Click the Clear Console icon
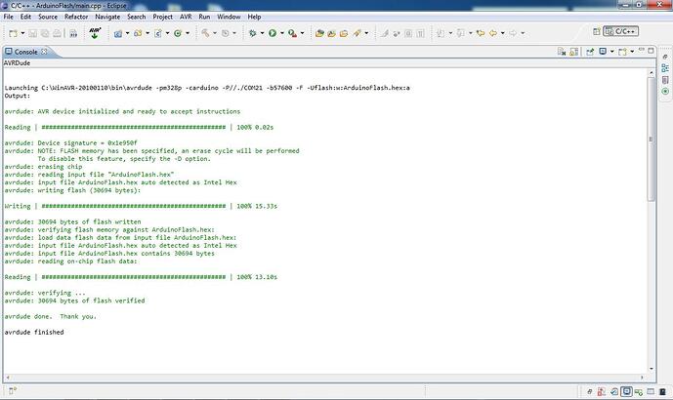This screenshot has width=673, height=400. [x=562, y=52]
